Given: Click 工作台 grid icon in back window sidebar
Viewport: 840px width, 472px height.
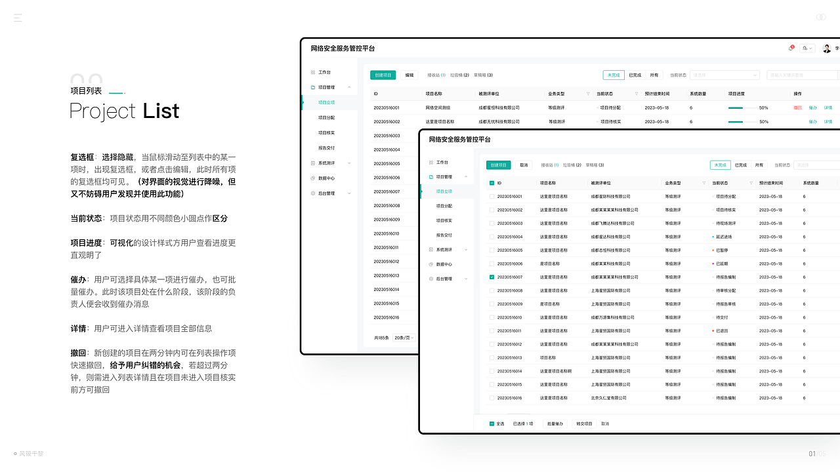Looking at the screenshot, I should [x=313, y=72].
